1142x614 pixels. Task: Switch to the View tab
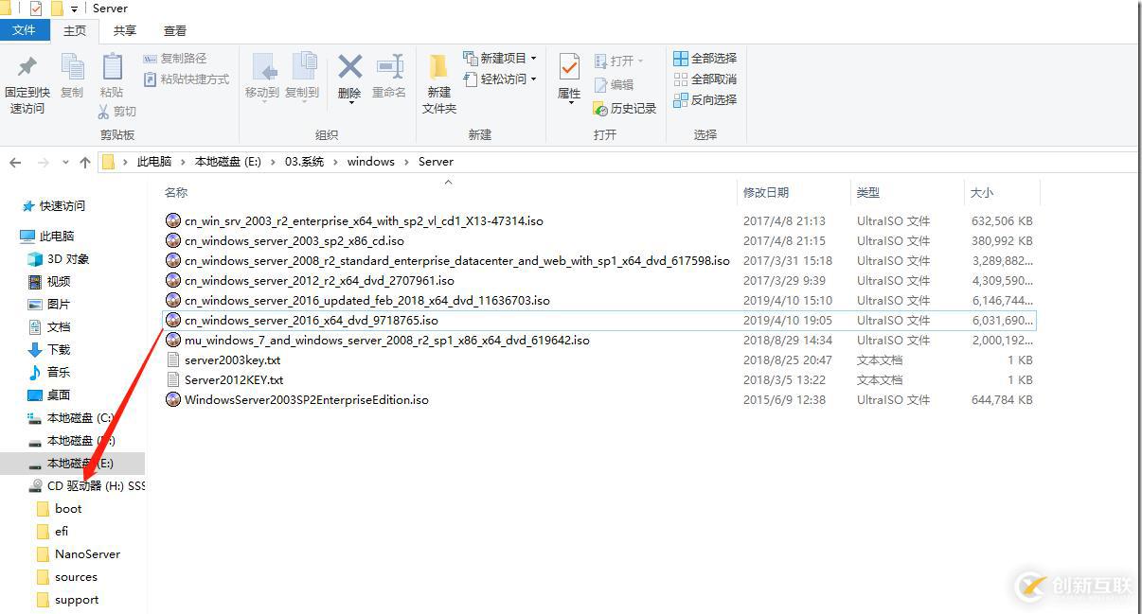175,30
